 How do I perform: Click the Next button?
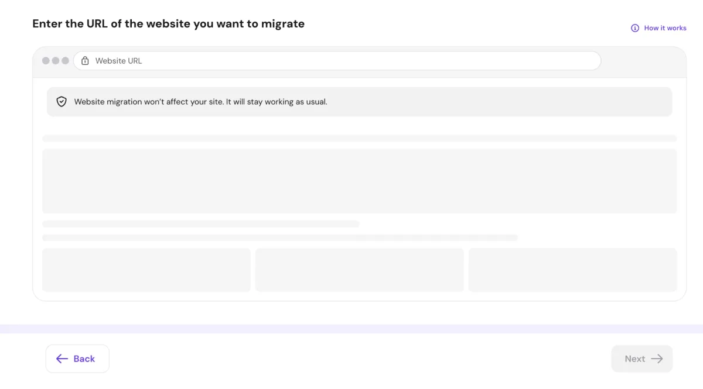[x=642, y=359]
